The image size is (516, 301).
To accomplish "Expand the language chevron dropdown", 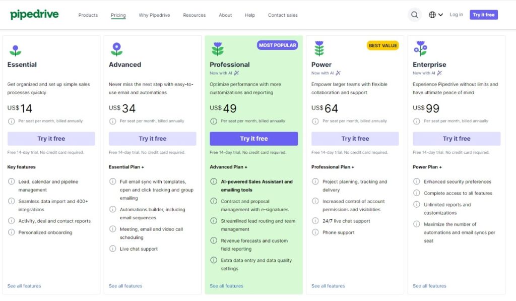I will 440,15.
